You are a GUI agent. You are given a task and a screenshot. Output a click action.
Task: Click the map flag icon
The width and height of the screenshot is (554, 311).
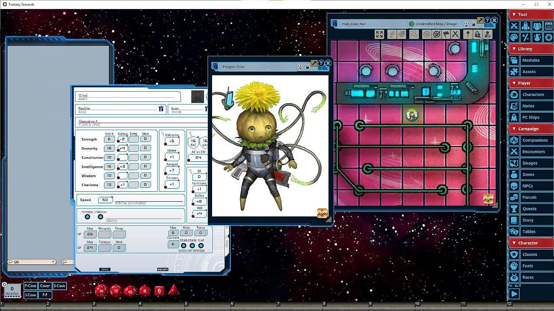pos(446,35)
